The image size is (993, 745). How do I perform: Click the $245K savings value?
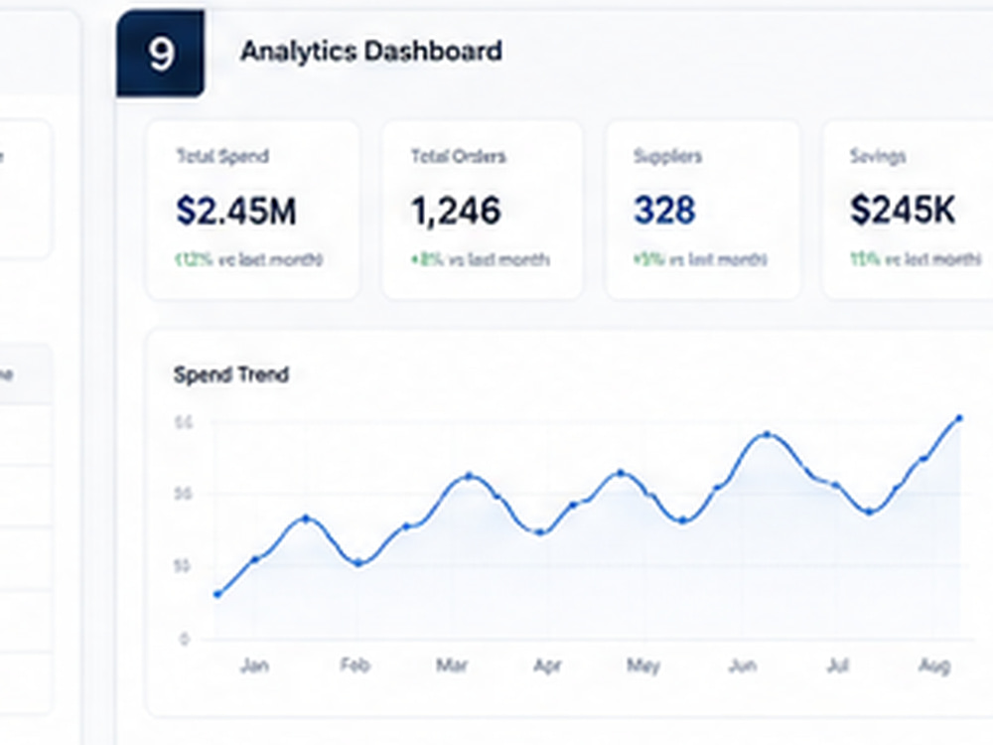pos(903,210)
